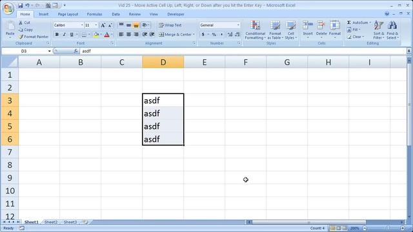Screen dimensions: 413x232
Task: Set middle vertical alignment
Action: coord(128,25)
